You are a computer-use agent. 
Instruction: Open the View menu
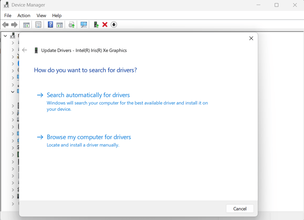coord(41,16)
